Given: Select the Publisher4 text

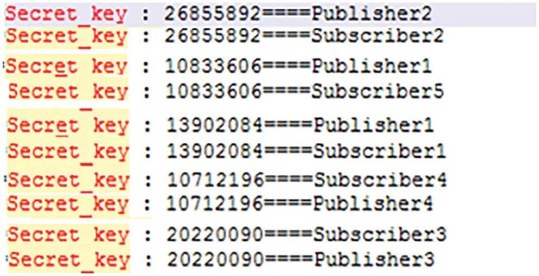Looking at the screenshot, I should click(x=374, y=204).
